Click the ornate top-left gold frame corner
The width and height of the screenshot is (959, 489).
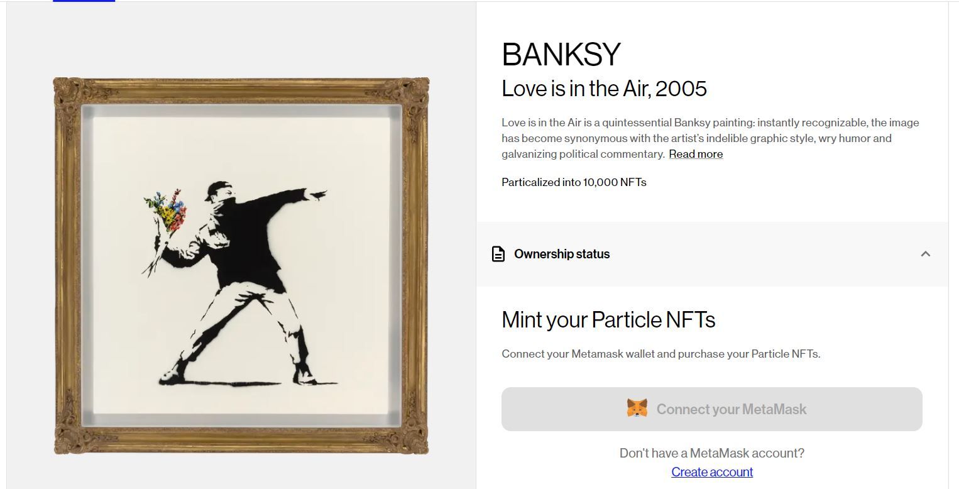tap(72, 97)
